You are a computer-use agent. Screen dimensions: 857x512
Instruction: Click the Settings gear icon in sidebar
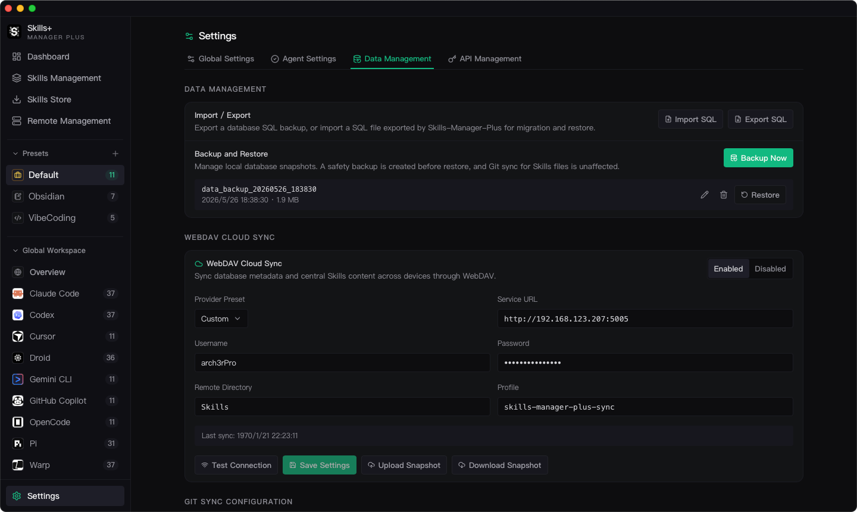(x=17, y=496)
